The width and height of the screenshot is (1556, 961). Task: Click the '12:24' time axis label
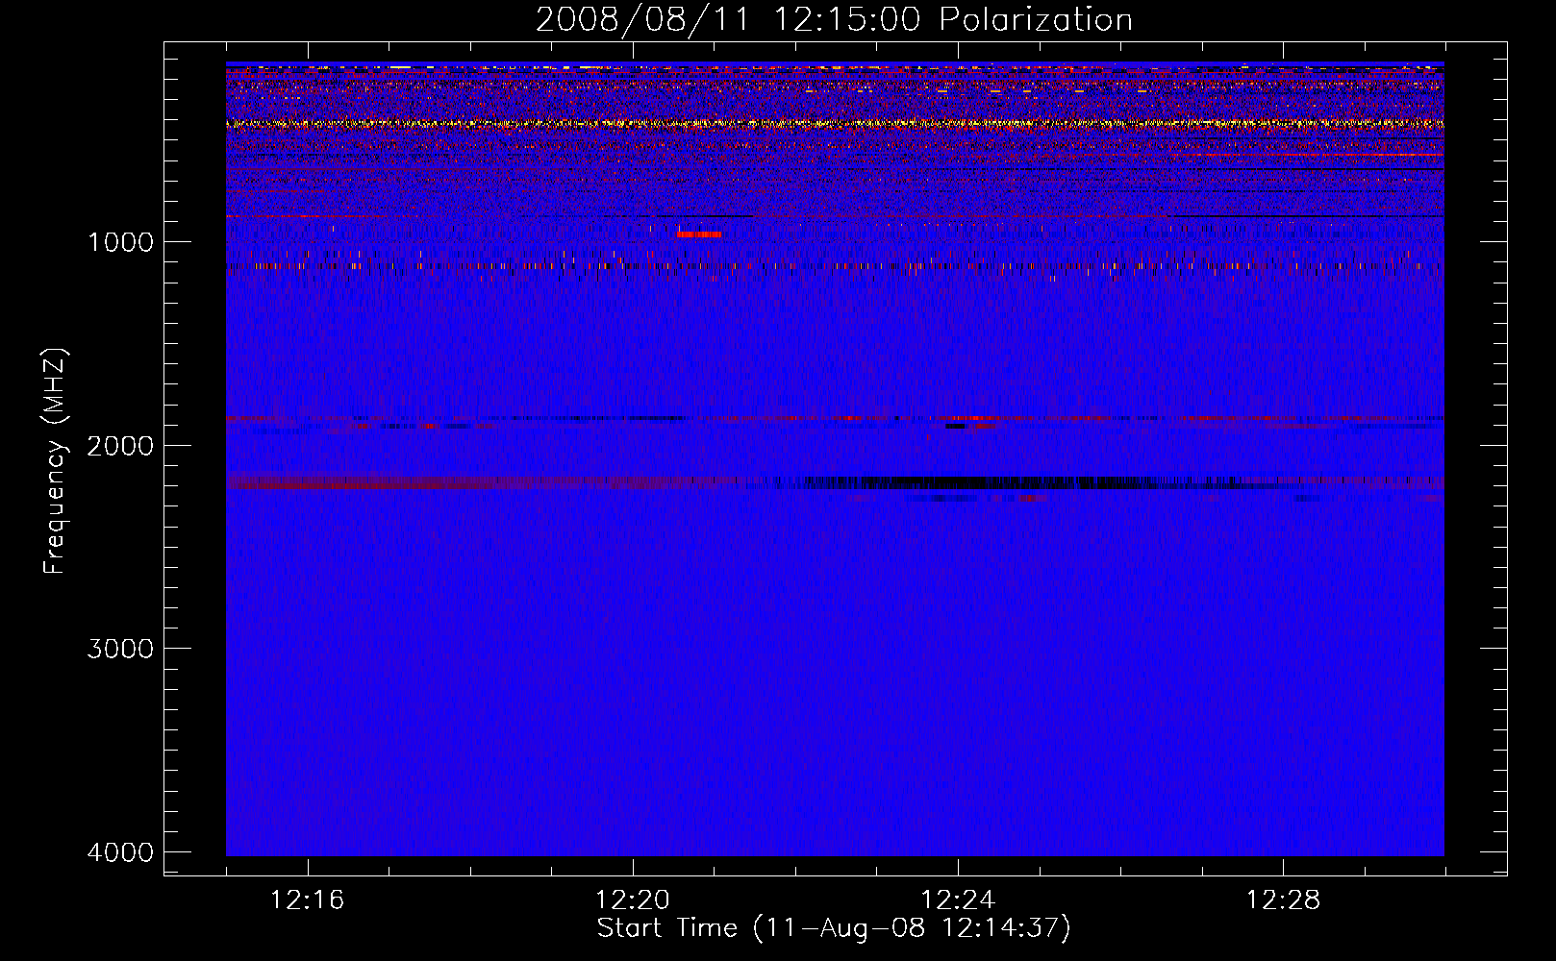957,900
